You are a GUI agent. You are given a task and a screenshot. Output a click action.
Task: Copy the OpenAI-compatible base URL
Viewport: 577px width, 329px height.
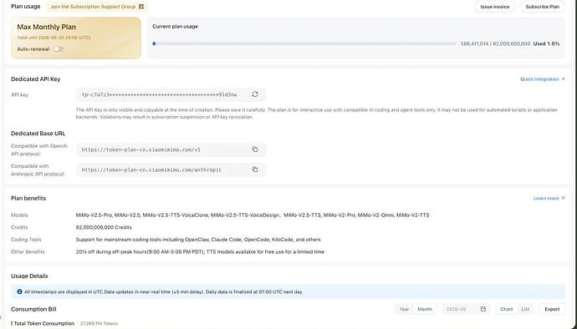[255, 149]
